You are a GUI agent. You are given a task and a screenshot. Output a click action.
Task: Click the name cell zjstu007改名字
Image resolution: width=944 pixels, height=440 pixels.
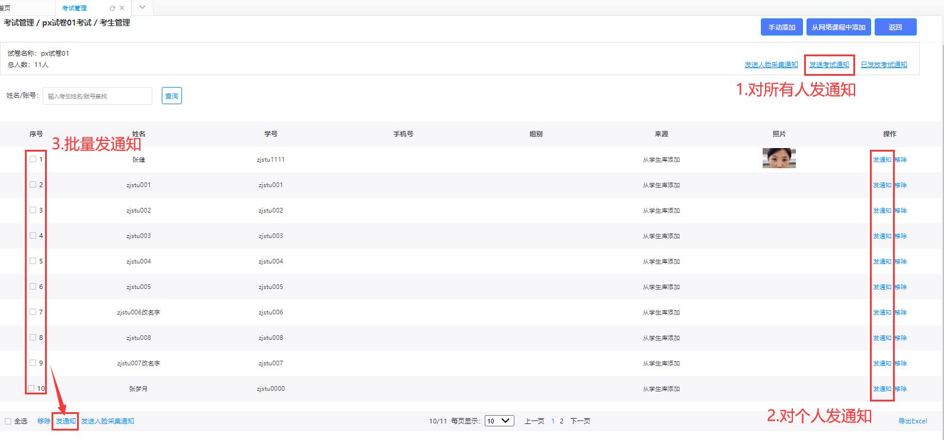click(x=139, y=363)
